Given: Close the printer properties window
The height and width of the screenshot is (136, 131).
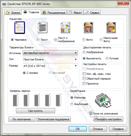Looking at the screenshot, I should [x=123, y=3].
